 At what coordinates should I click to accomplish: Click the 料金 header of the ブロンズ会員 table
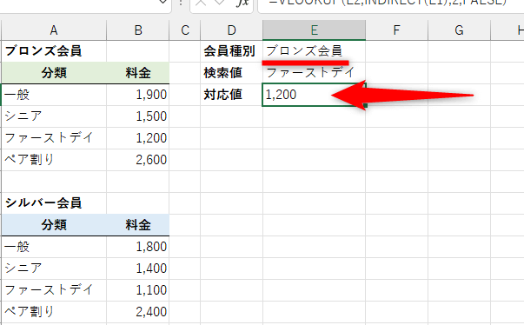pyautogui.click(x=138, y=73)
